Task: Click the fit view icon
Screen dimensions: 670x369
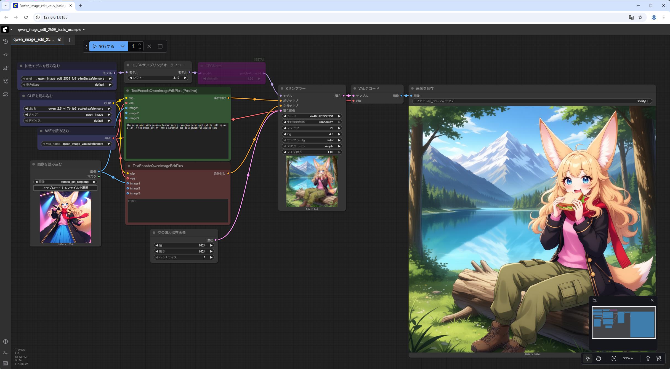Action: (614, 358)
